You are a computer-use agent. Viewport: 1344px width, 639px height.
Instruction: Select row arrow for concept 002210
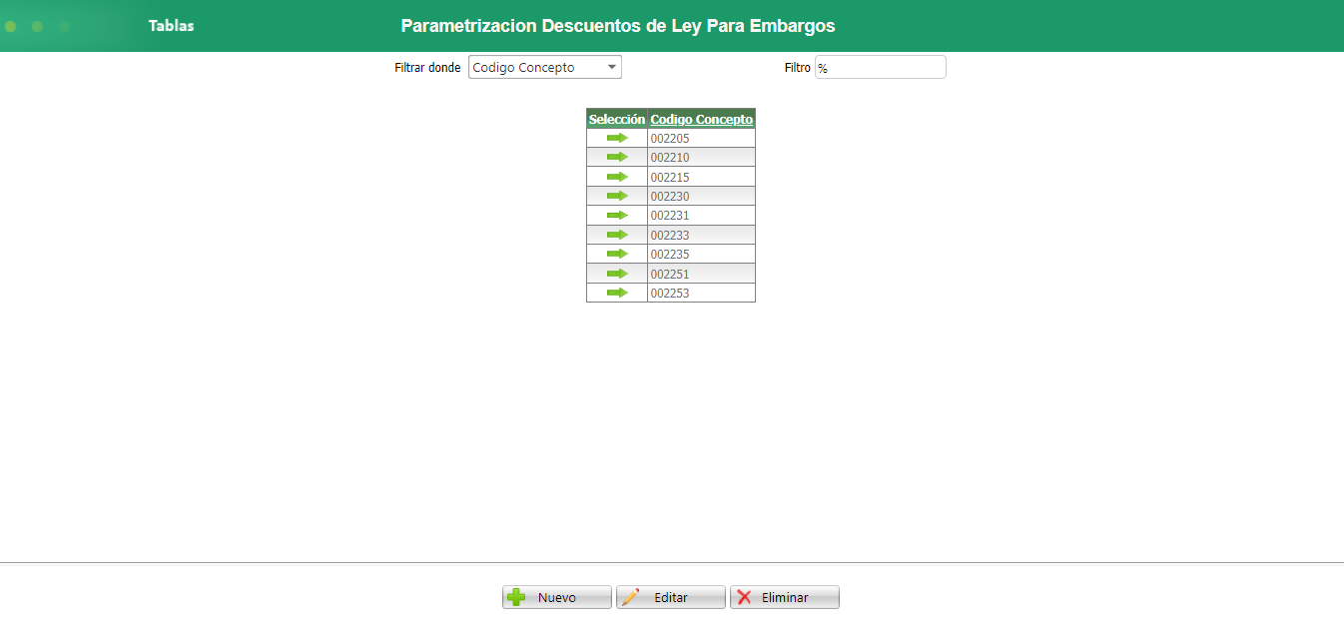pos(617,157)
